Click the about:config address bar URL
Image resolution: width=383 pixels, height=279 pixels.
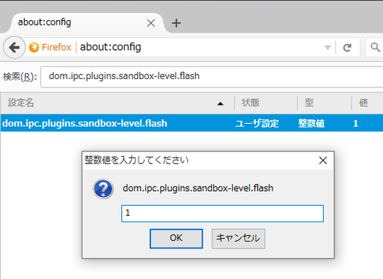click(x=111, y=47)
